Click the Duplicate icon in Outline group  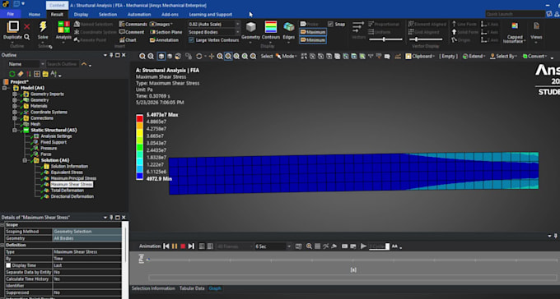click(x=13, y=27)
